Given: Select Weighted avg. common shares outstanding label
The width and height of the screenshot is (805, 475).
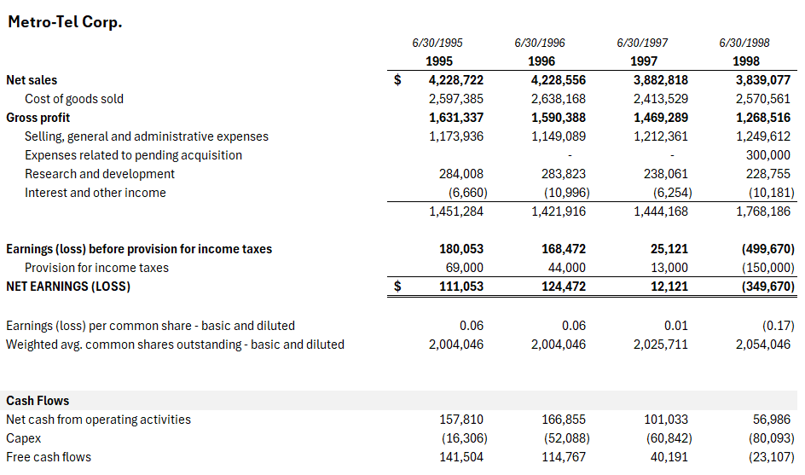Looking at the screenshot, I should pyautogui.click(x=175, y=345).
